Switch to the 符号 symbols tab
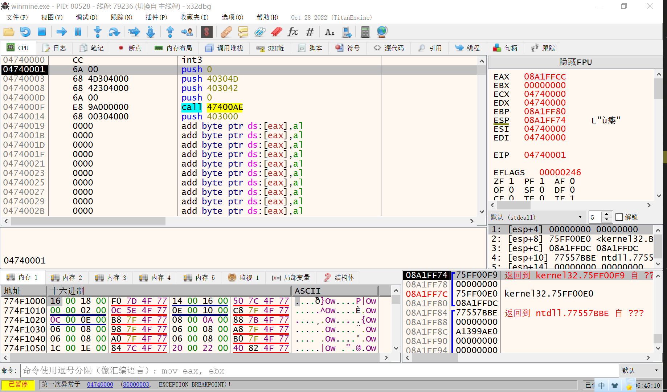Image resolution: width=667 pixels, height=392 pixels. pyautogui.click(x=348, y=48)
